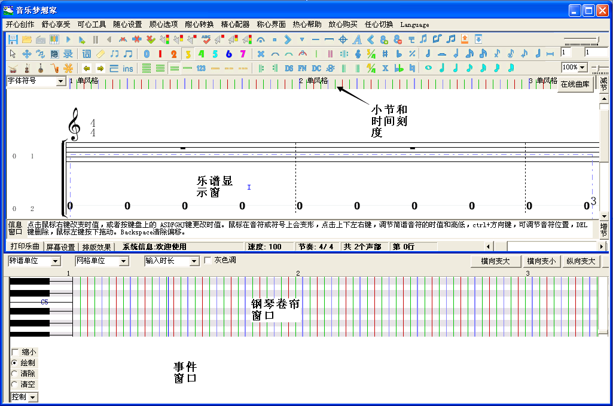
Task: Switch to the 排版效果 tab
Action: click(x=96, y=247)
